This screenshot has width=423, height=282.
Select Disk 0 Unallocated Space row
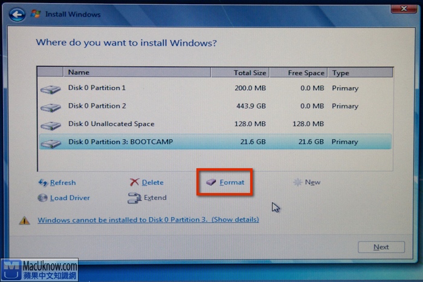[181, 124]
